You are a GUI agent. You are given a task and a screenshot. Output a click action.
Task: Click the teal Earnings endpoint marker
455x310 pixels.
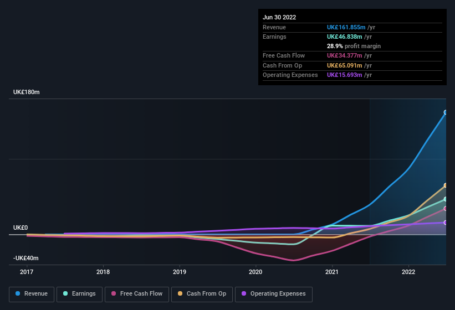[x=446, y=199]
